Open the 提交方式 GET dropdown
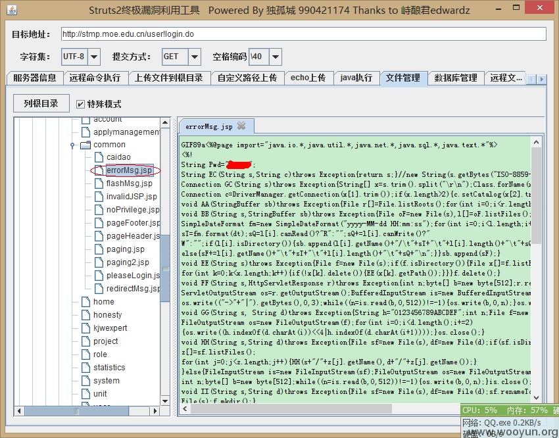The image size is (559, 438). coord(195,57)
